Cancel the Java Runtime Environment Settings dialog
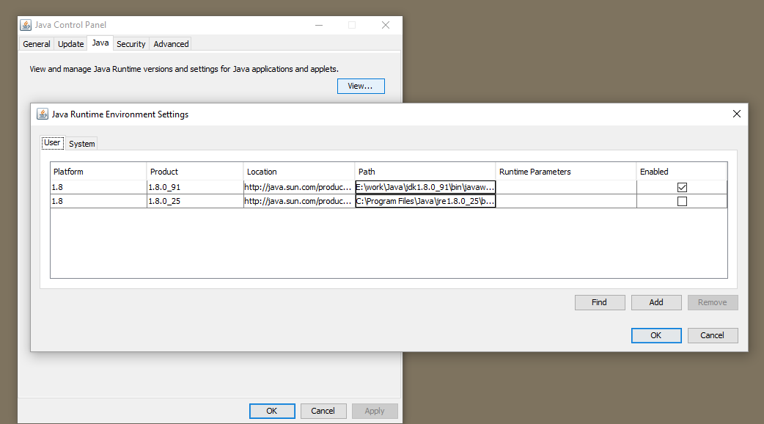This screenshot has width=764, height=424. tap(713, 335)
